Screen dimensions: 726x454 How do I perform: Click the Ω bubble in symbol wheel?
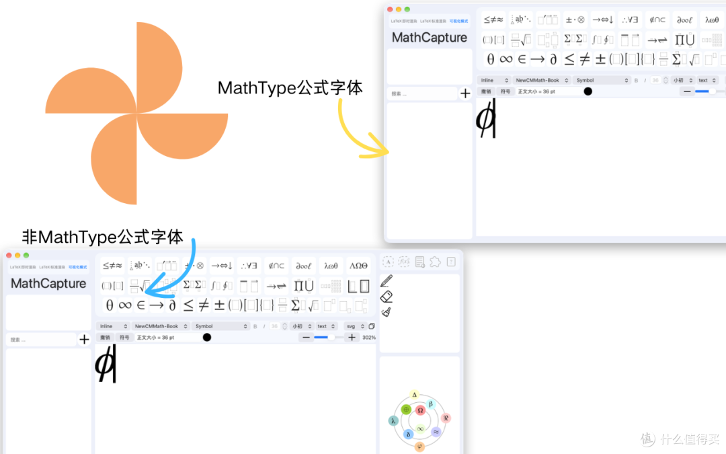[x=420, y=410]
